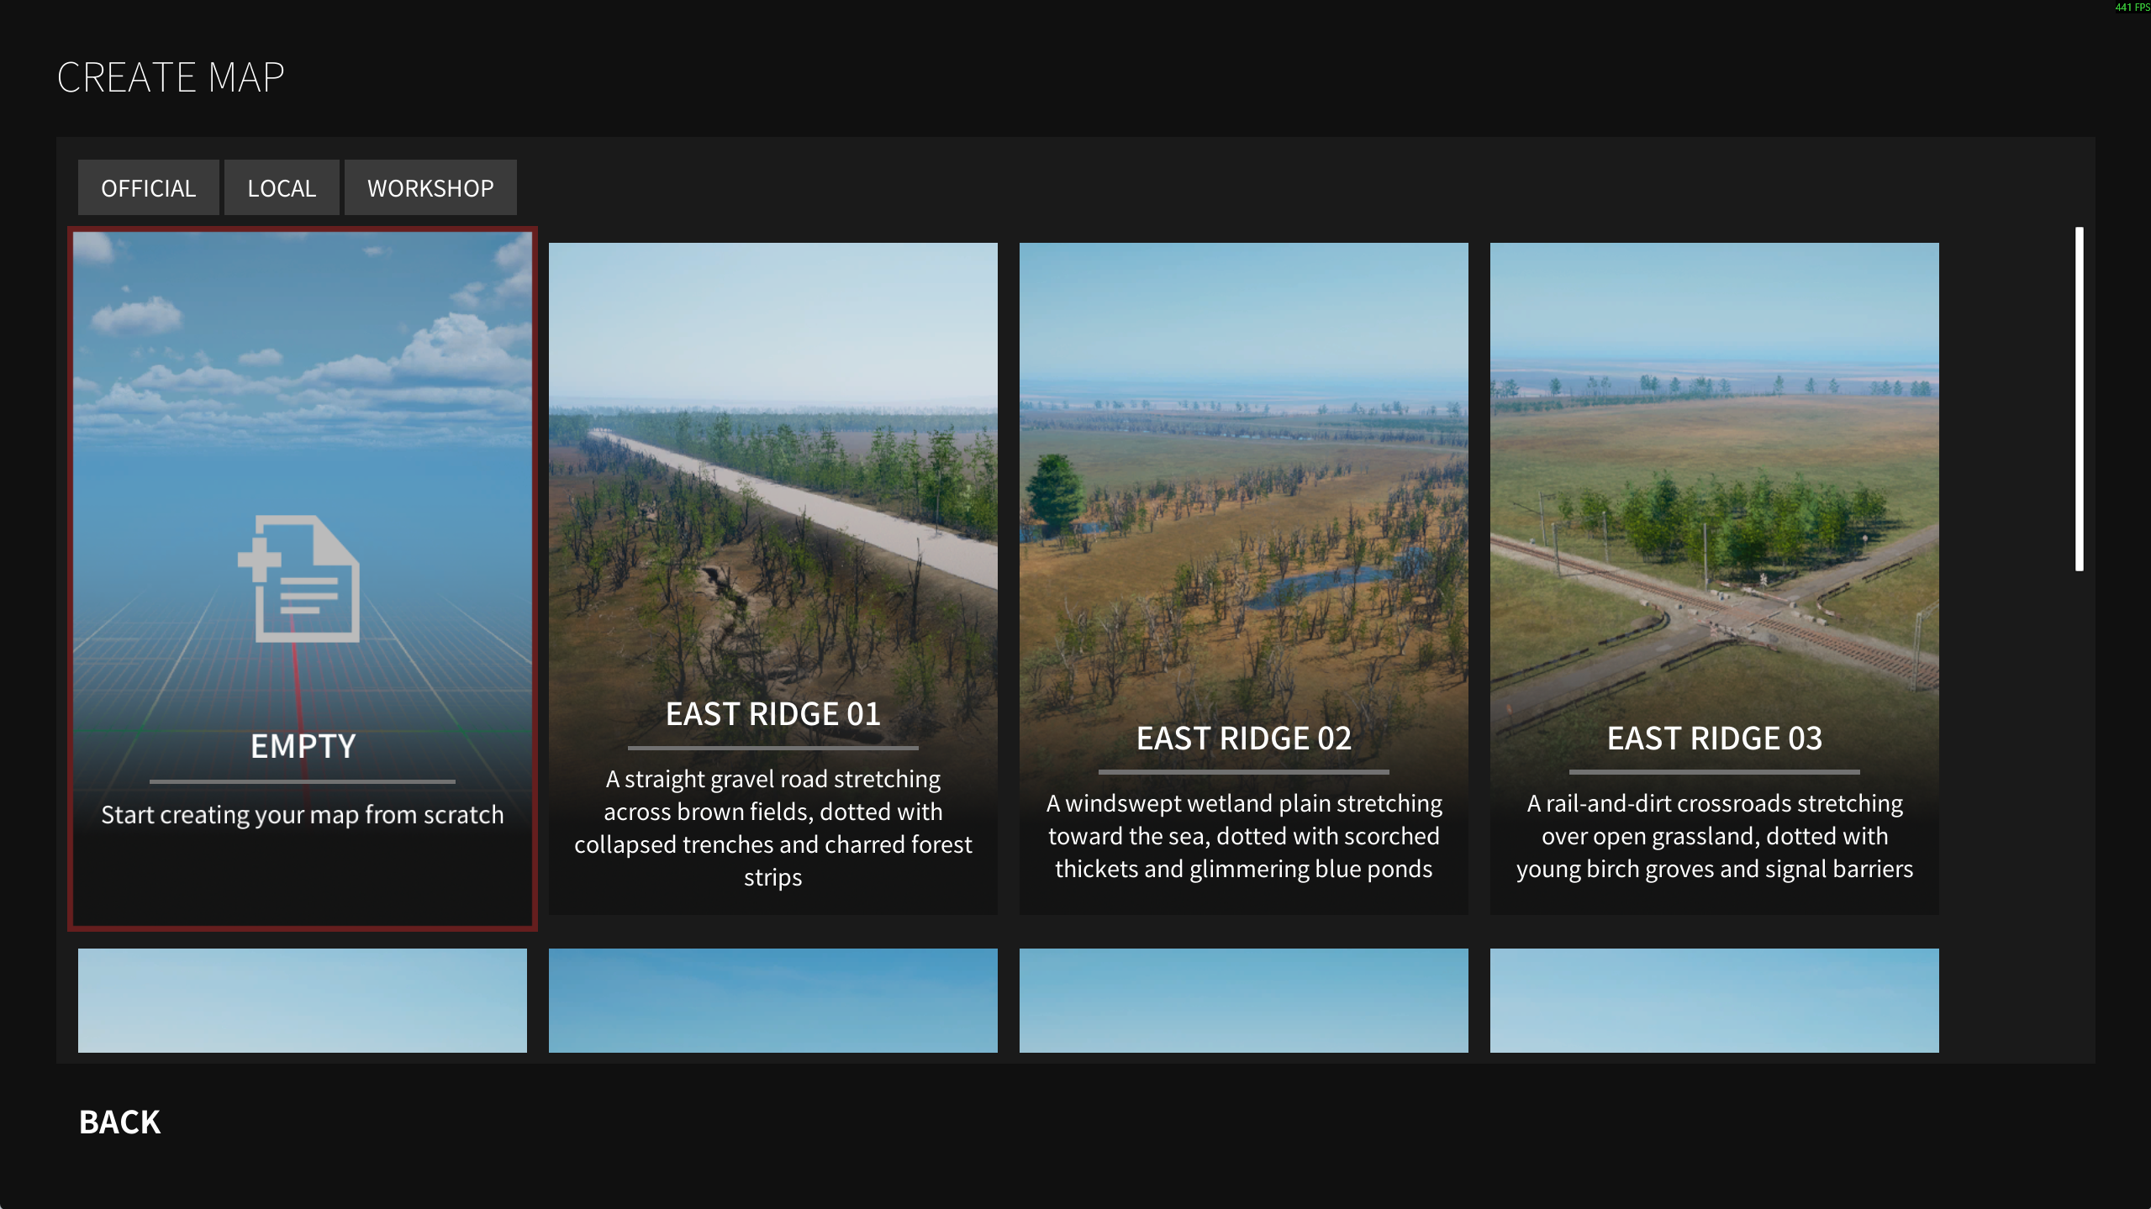Click the EMPTY title text
Viewport: 2151px width, 1209px height.
click(x=303, y=746)
